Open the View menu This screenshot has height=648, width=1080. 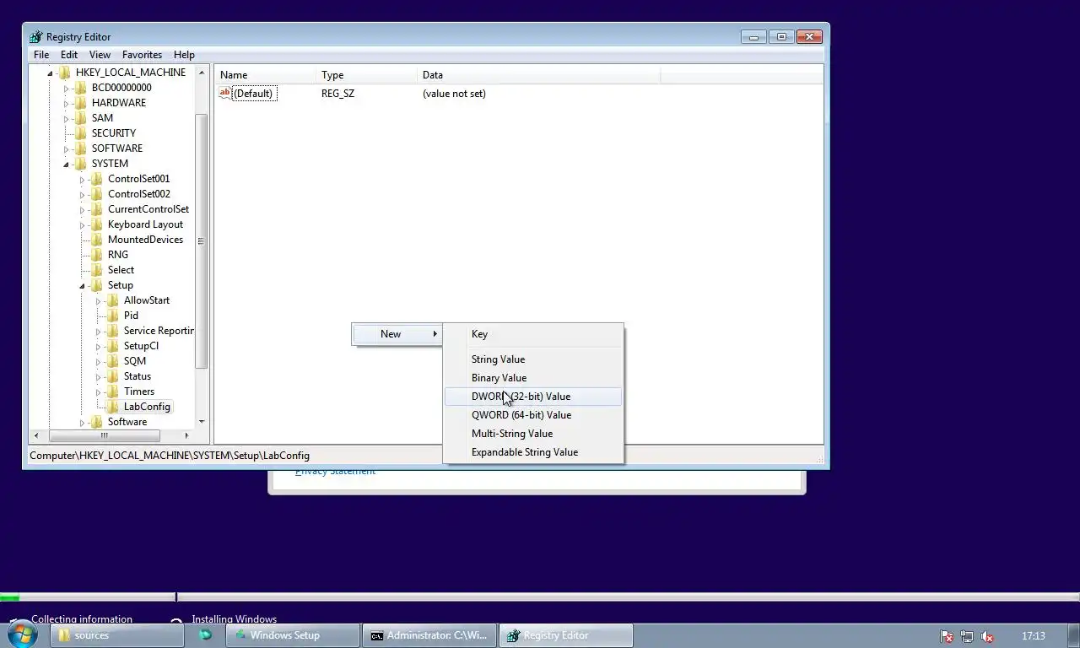click(100, 55)
